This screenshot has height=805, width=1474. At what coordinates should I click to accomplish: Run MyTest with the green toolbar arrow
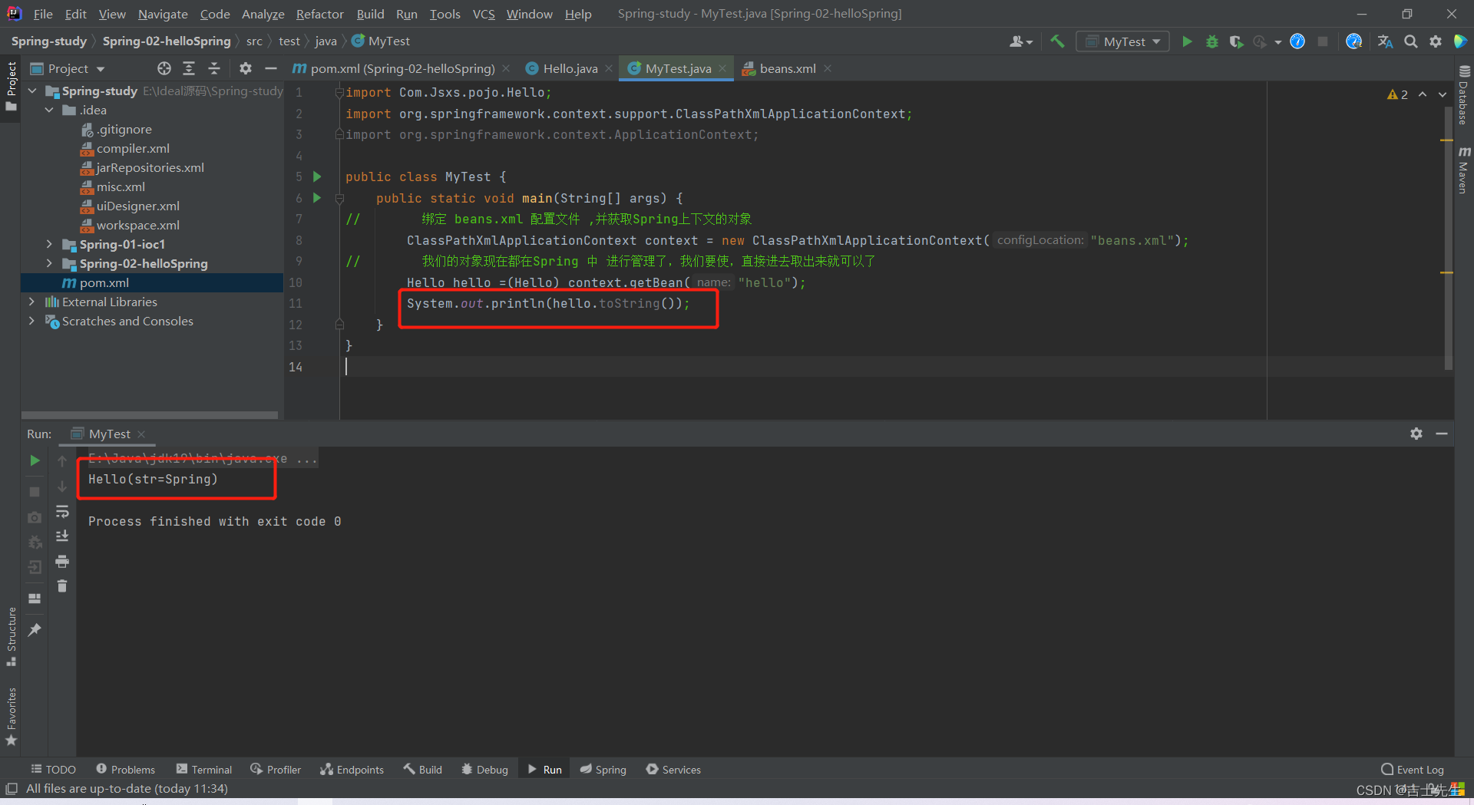coord(1187,41)
